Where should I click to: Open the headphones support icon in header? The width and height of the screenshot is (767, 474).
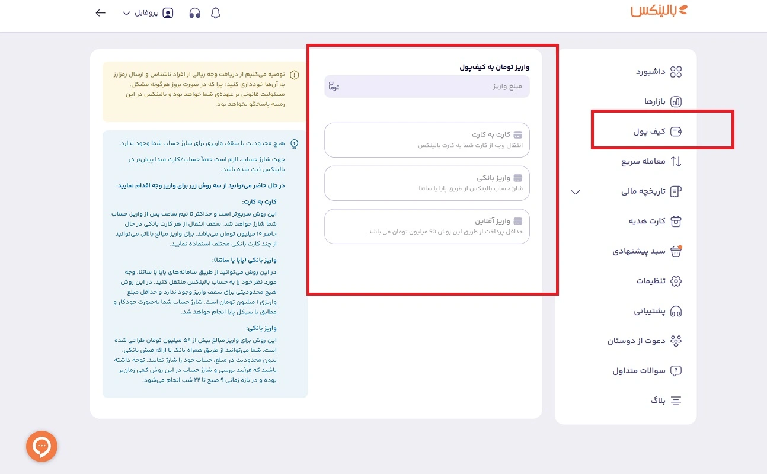pos(195,13)
